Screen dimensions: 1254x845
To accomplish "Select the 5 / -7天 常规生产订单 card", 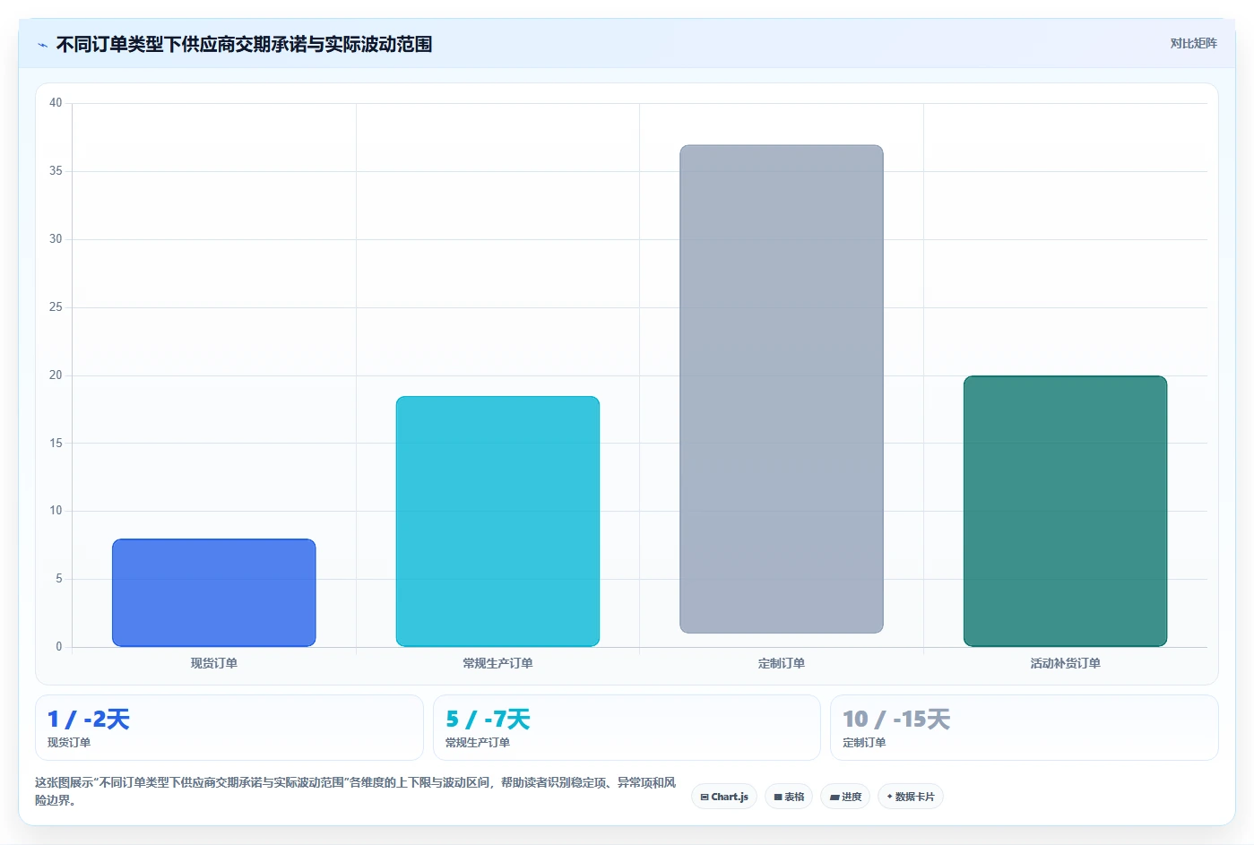I will 627,728.
